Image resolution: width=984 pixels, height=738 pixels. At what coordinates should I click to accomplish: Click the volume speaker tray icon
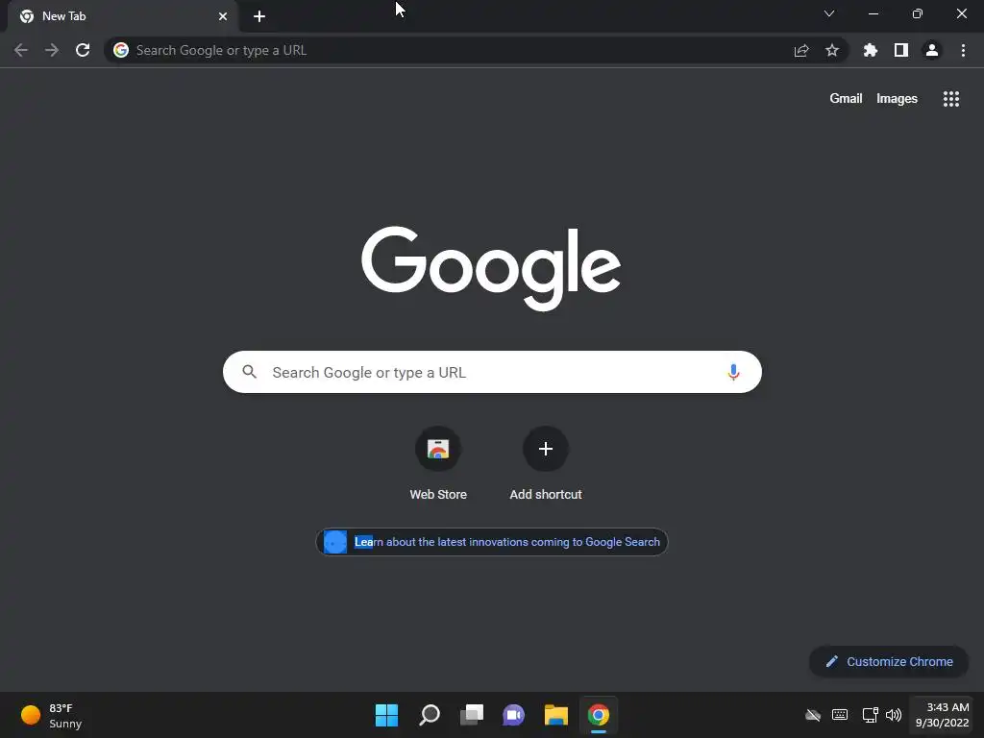[894, 715]
